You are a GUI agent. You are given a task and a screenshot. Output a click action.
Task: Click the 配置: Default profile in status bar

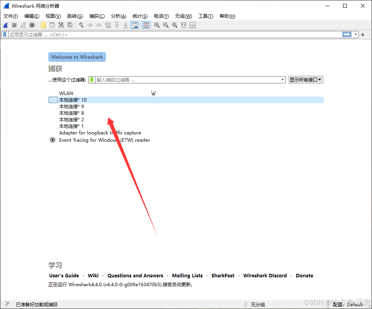348,304
